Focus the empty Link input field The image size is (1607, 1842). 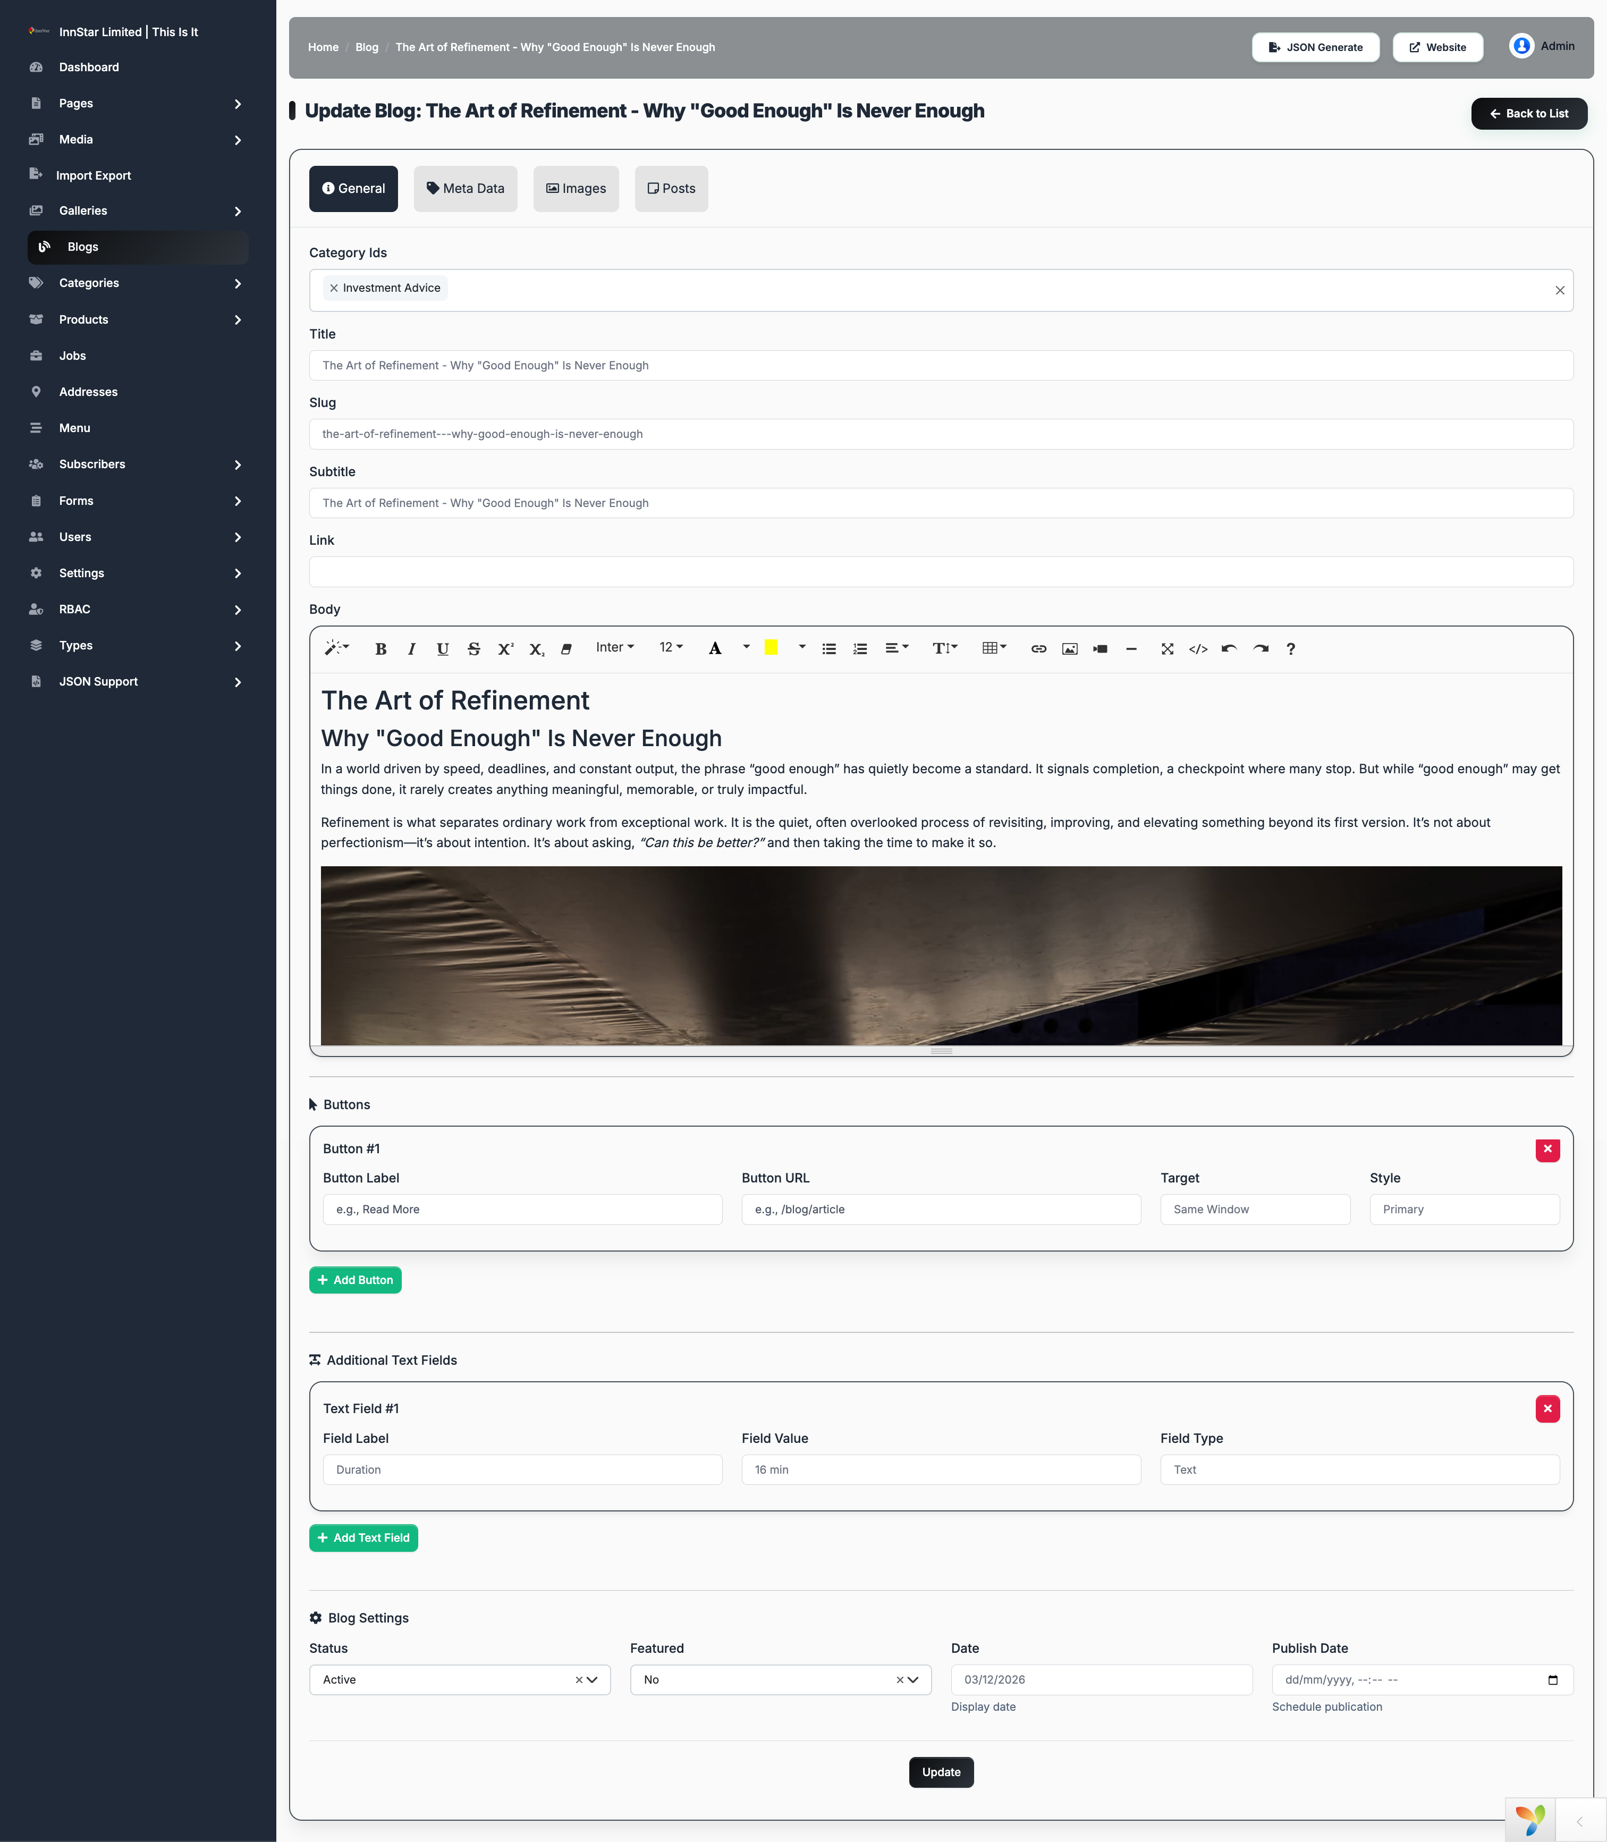point(941,572)
